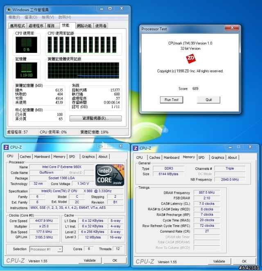Click Validate in right CPU-Z window
Viewport: 262px width, 271px height.
[x=219, y=261]
